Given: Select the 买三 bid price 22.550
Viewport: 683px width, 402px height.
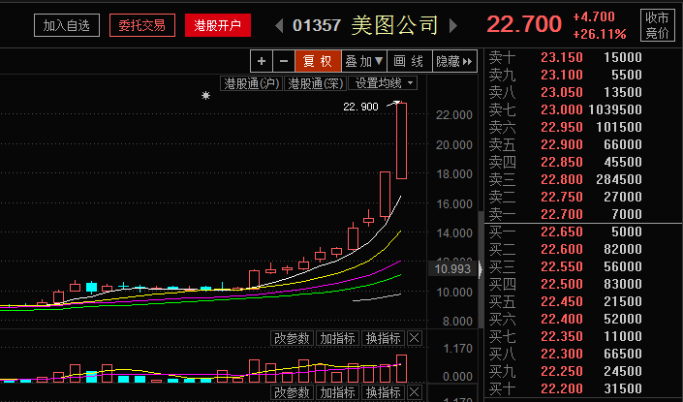Looking at the screenshot, I should tap(562, 266).
